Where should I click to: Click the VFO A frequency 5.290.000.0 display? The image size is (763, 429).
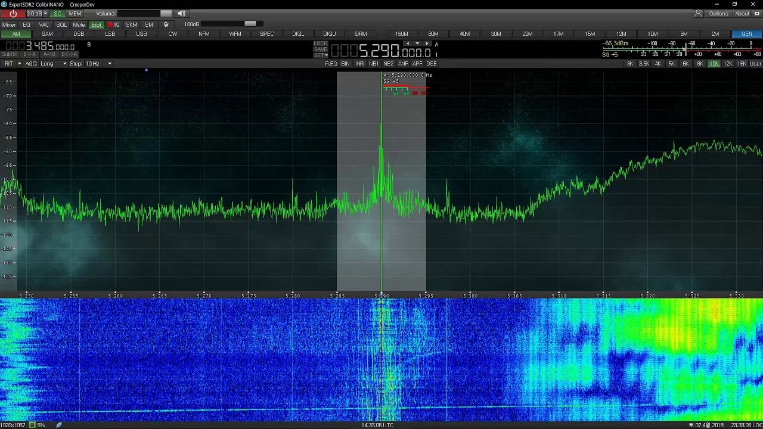pos(380,52)
